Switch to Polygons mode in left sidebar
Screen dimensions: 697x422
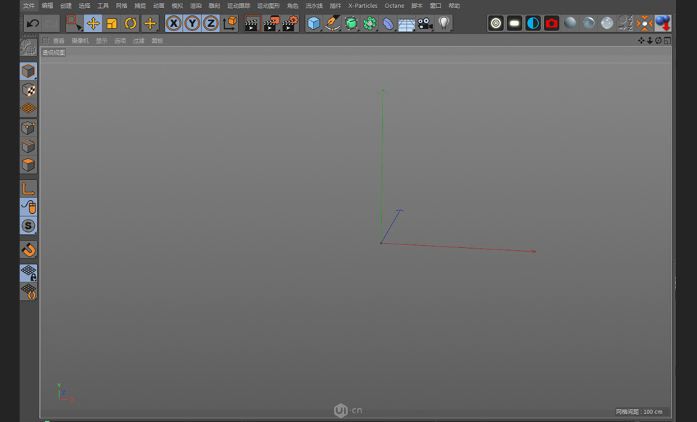(28, 165)
